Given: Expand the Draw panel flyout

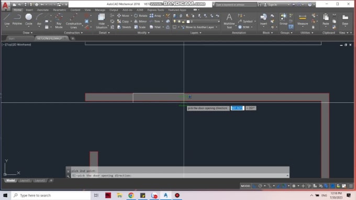Looking at the screenshot, I should [27, 32].
